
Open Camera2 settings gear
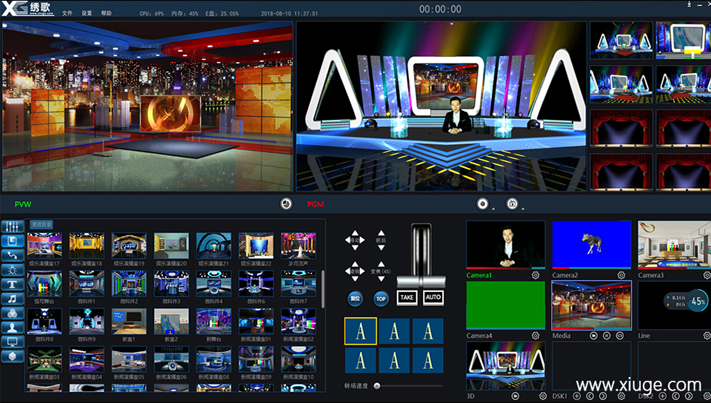(x=621, y=275)
